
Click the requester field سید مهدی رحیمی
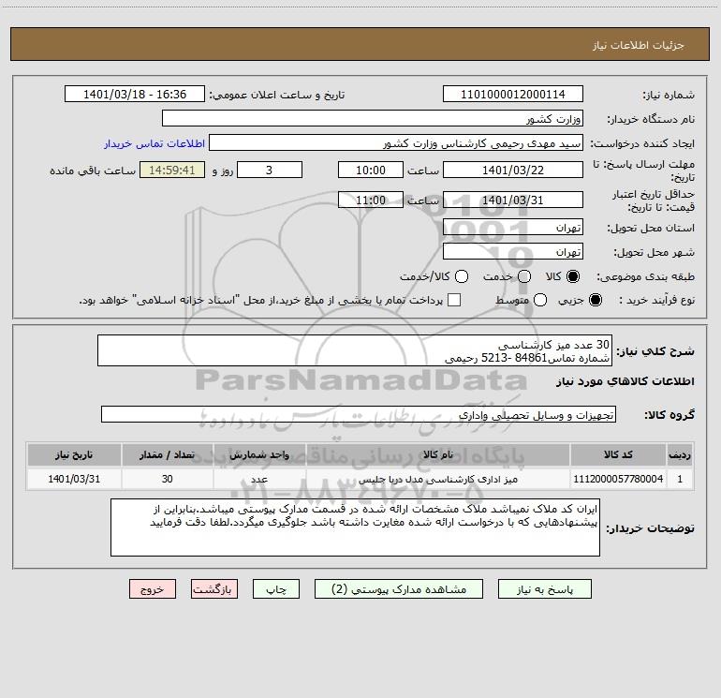(x=396, y=143)
